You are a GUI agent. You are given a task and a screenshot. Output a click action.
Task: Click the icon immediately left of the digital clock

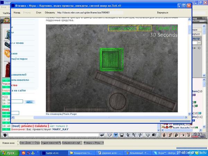tap(188, 135)
